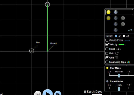Screen dimensions: 134x95
Task: Click the Star Mass slider thumb
Action: click(119, 75)
